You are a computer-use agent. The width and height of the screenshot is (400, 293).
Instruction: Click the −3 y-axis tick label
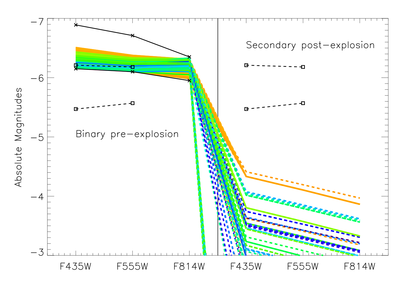pyautogui.click(x=38, y=252)
